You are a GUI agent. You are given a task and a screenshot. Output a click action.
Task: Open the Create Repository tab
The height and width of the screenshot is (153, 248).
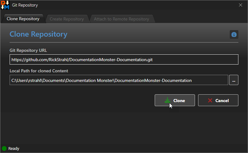pyautogui.click(x=67, y=19)
